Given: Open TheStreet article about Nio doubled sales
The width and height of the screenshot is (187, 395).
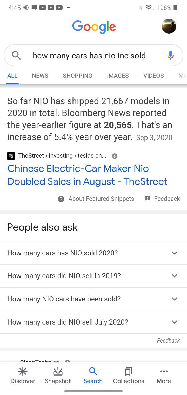Looking at the screenshot, I should pyautogui.click(x=87, y=175).
